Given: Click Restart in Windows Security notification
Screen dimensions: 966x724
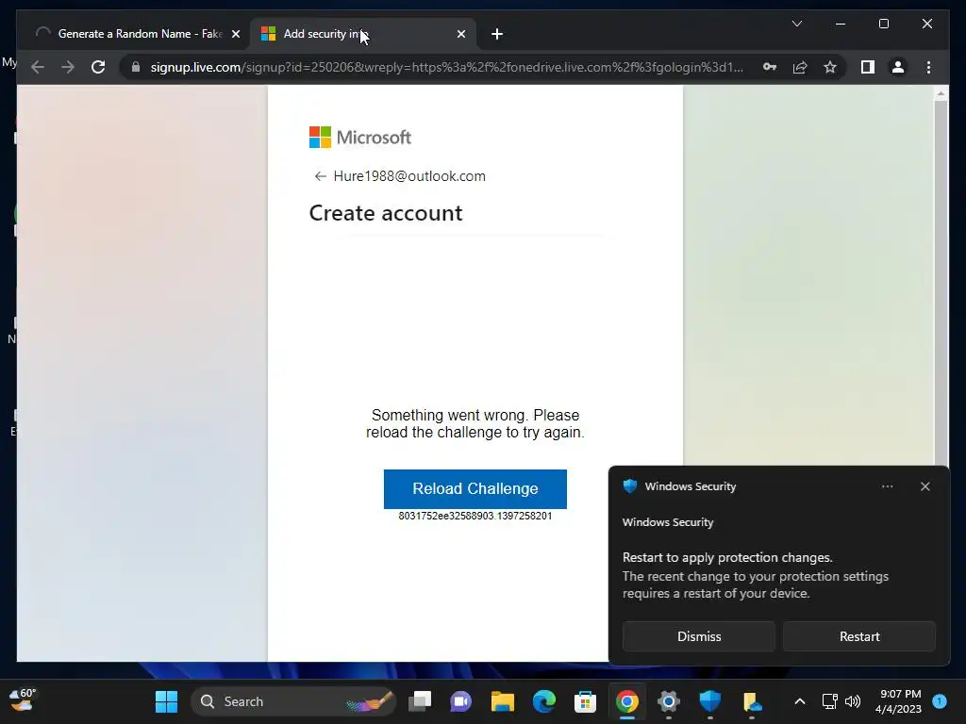Looking at the screenshot, I should (x=859, y=636).
